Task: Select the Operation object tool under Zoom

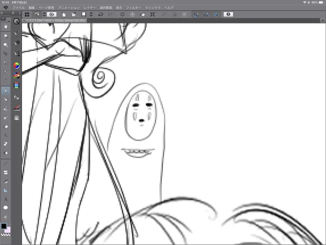Action: (x=6, y=45)
